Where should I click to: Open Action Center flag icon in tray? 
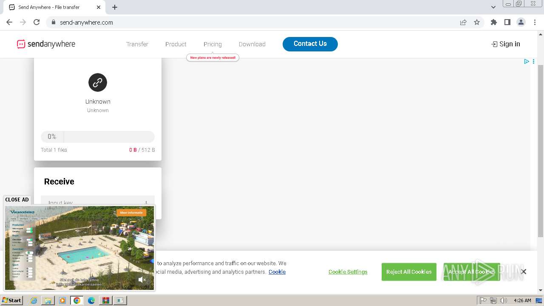tap(483, 300)
